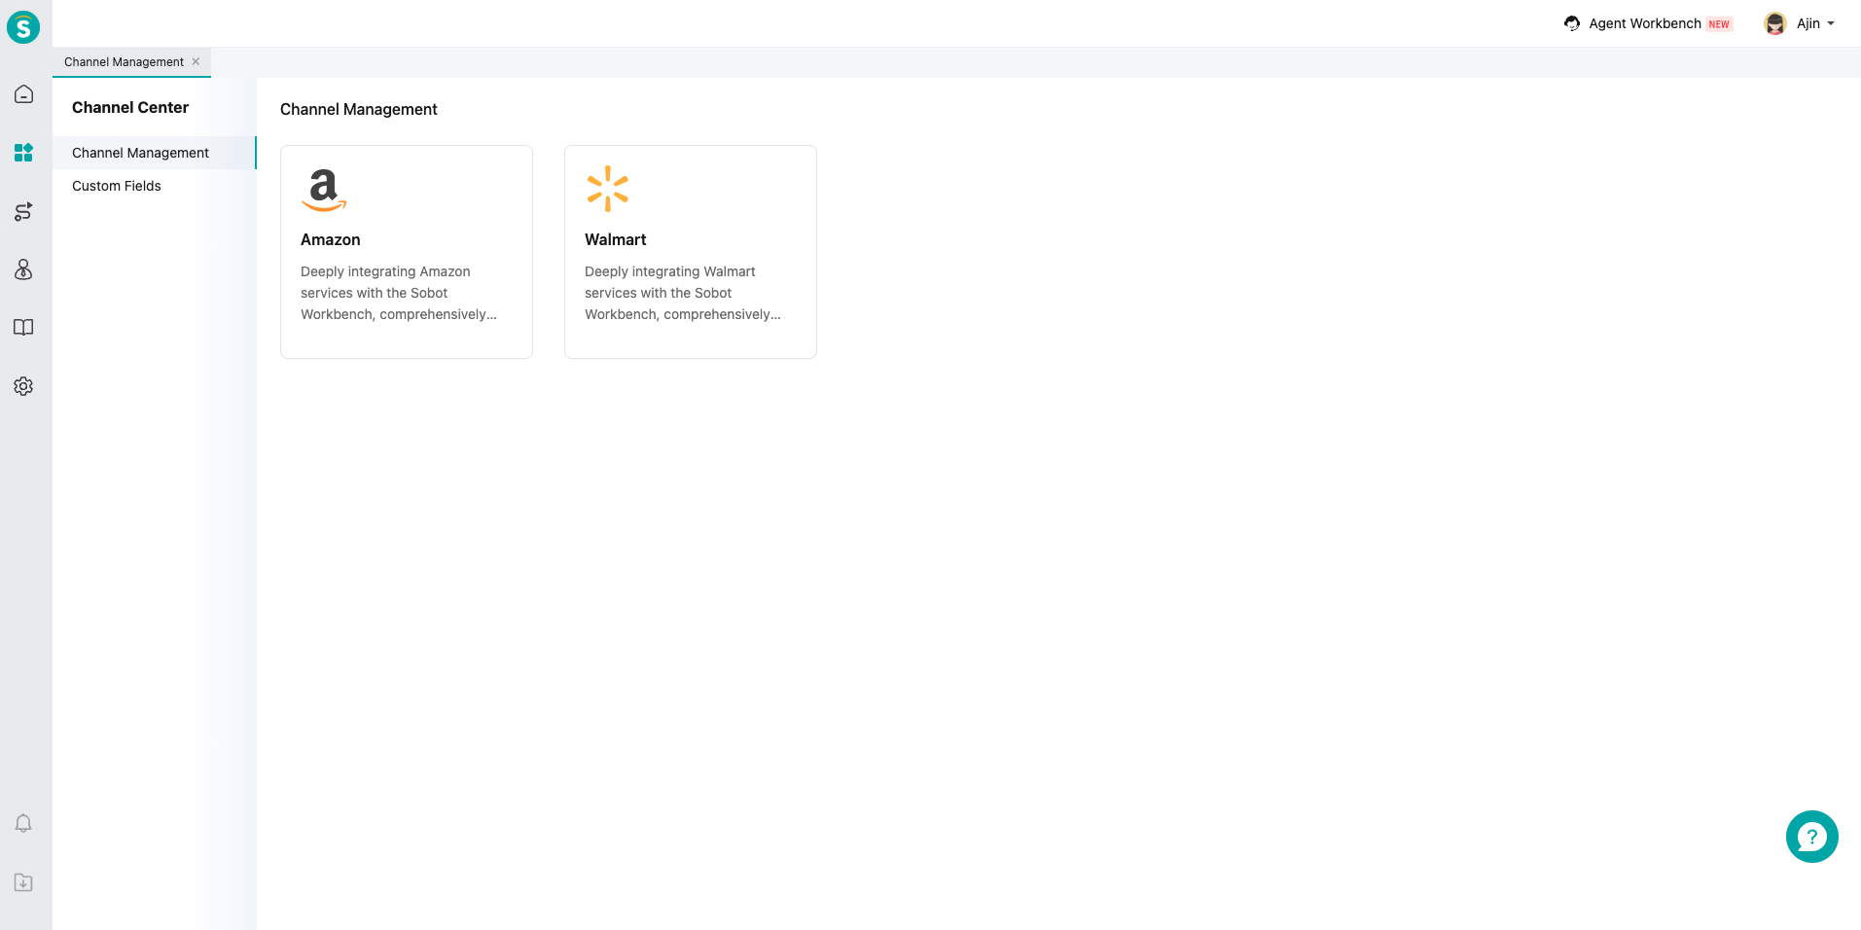Click the Amazon card description text
The width and height of the screenshot is (1861, 930).
[x=399, y=293]
